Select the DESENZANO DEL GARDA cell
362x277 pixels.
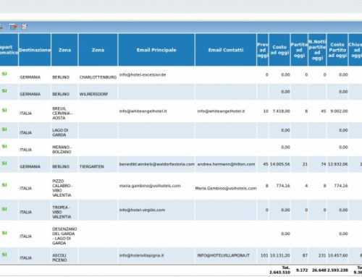tap(64, 236)
